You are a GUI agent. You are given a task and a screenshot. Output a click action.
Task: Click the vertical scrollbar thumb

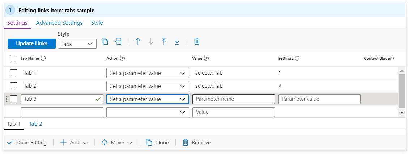[402, 91]
